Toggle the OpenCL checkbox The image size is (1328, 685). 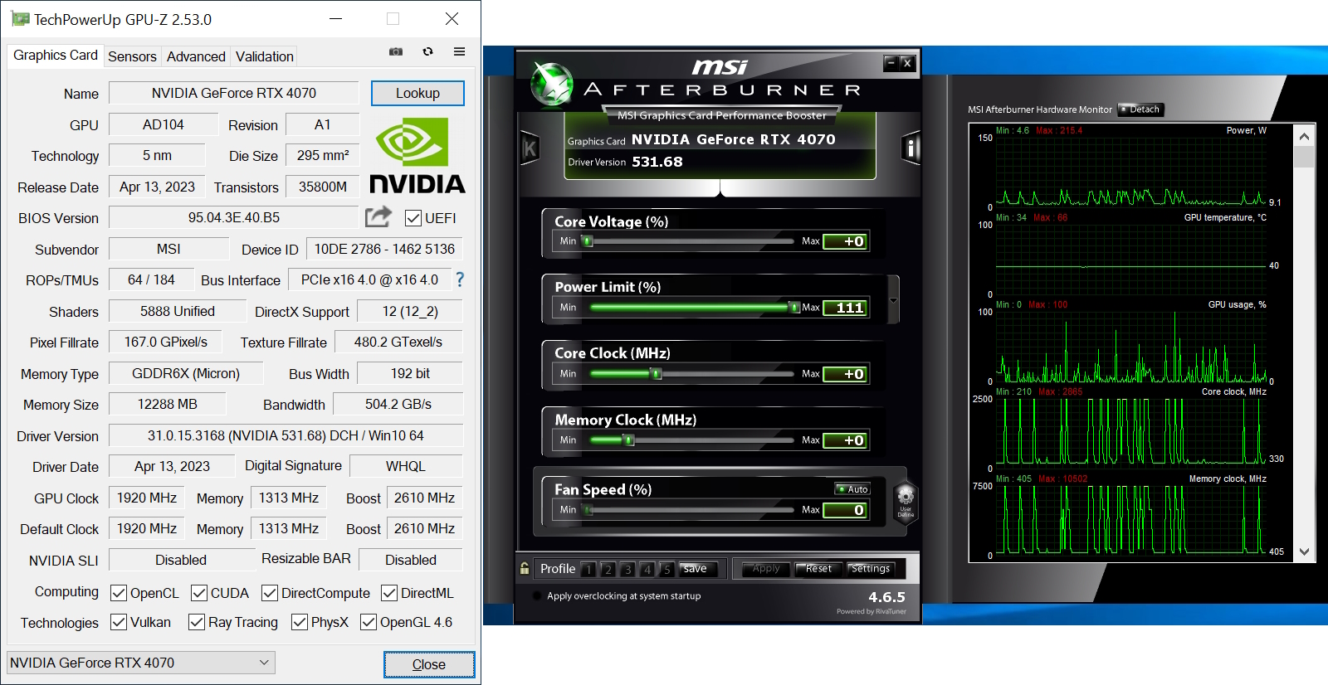point(119,593)
